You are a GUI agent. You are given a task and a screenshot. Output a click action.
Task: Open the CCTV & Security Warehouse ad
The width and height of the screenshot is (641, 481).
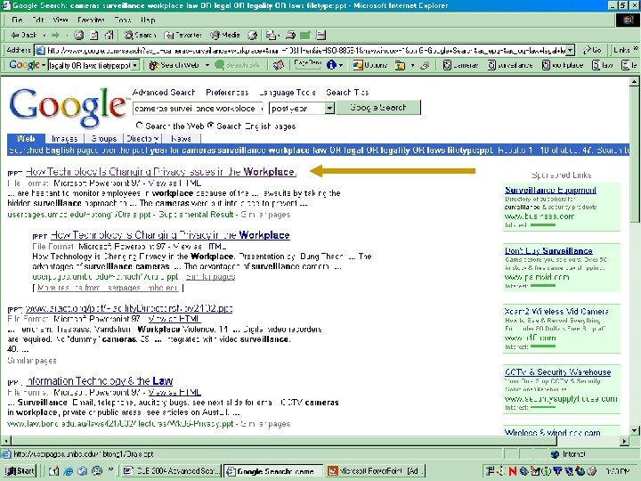click(557, 372)
